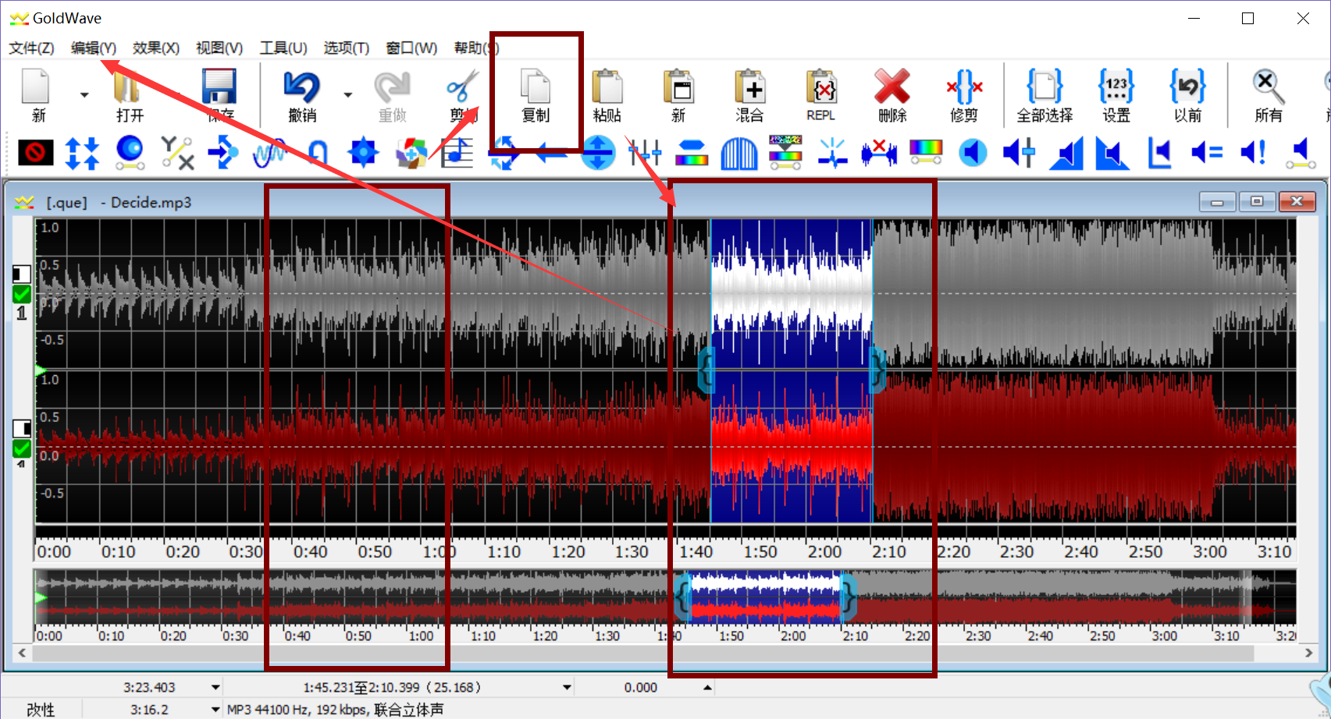
Task: Click the Select All (全部选择) icon
Action: [x=1044, y=94]
